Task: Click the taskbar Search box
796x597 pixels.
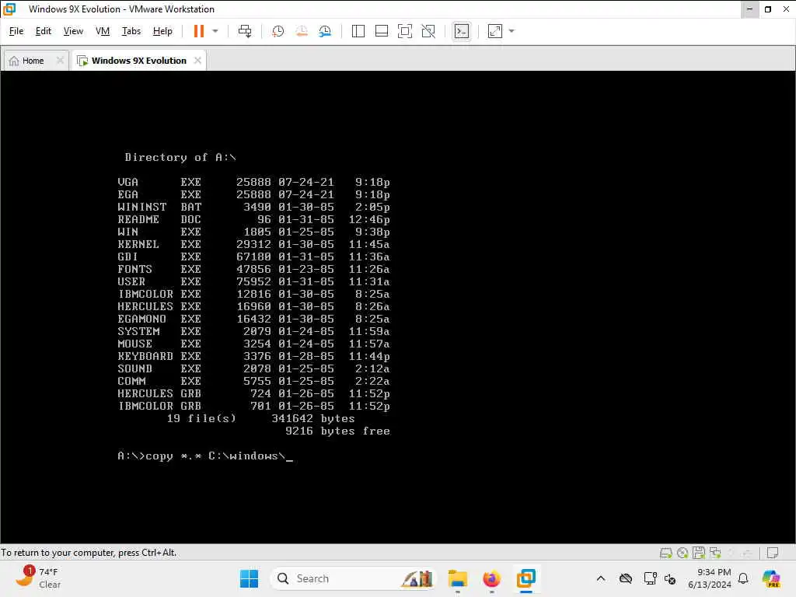Action: 354,578
